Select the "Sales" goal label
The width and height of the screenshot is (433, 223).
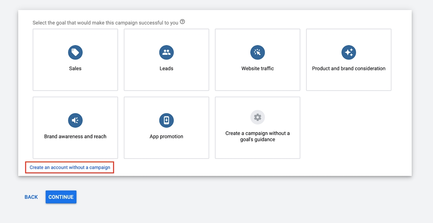[x=75, y=68]
